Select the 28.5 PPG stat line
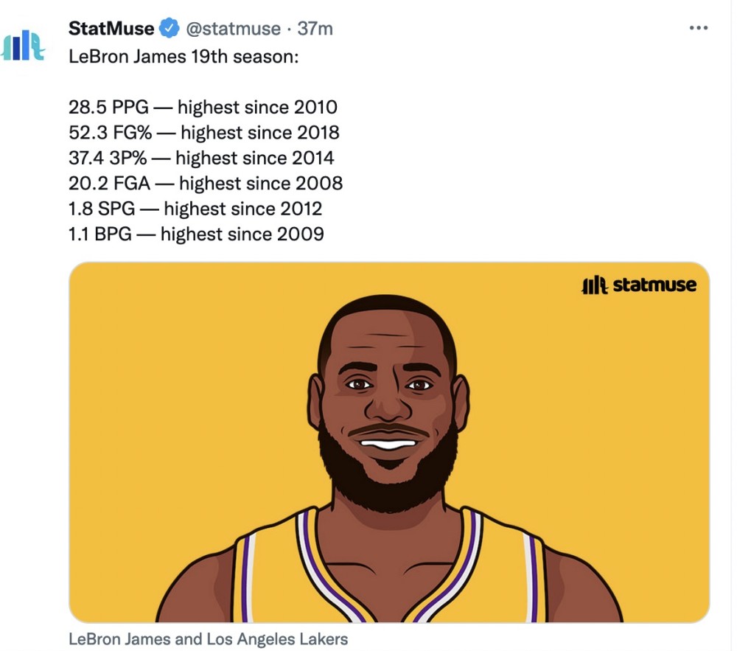The image size is (737, 651). (203, 107)
